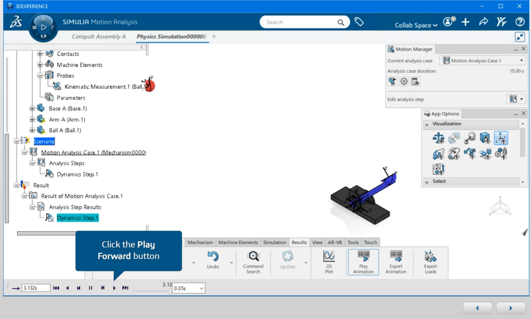Jump to the end of the animation
This screenshot has height=319, width=531.
click(x=125, y=288)
